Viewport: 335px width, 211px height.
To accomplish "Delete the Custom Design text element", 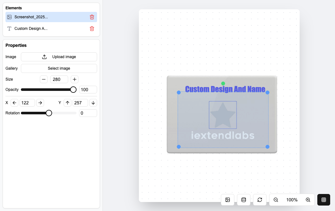I will click(92, 29).
